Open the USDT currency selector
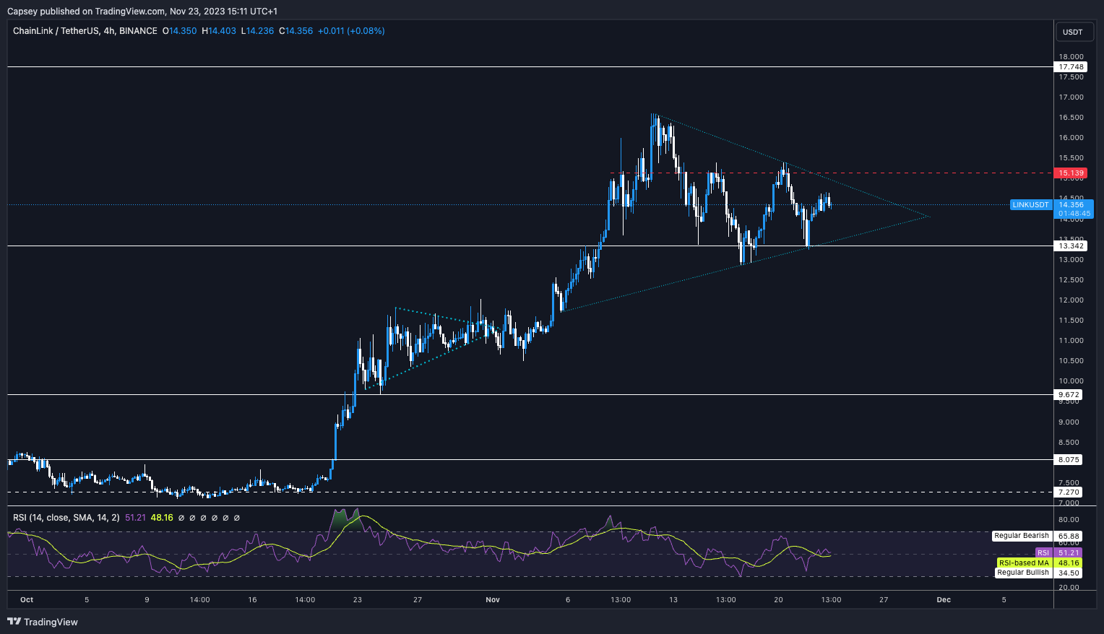This screenshot has height=634, width=1104. point(1072,32)
